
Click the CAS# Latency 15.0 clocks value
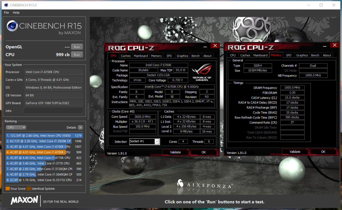292,97
